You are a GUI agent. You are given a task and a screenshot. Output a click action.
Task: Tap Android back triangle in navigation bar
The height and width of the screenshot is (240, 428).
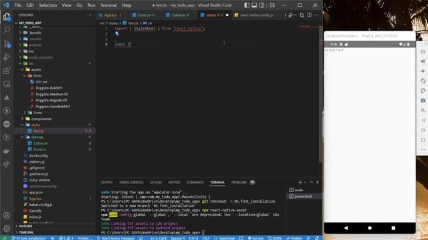click(346, 228)
